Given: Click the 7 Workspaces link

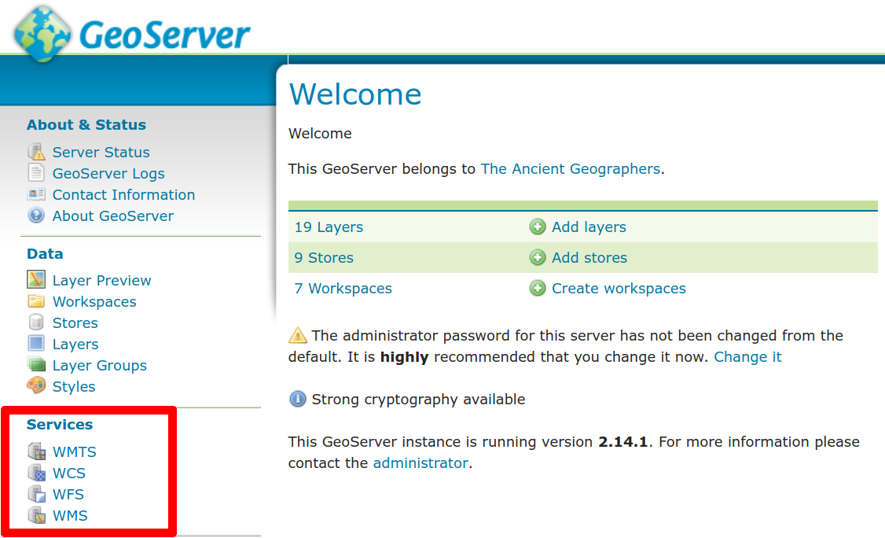Looking at the screenshot, I should click(343, 289).
